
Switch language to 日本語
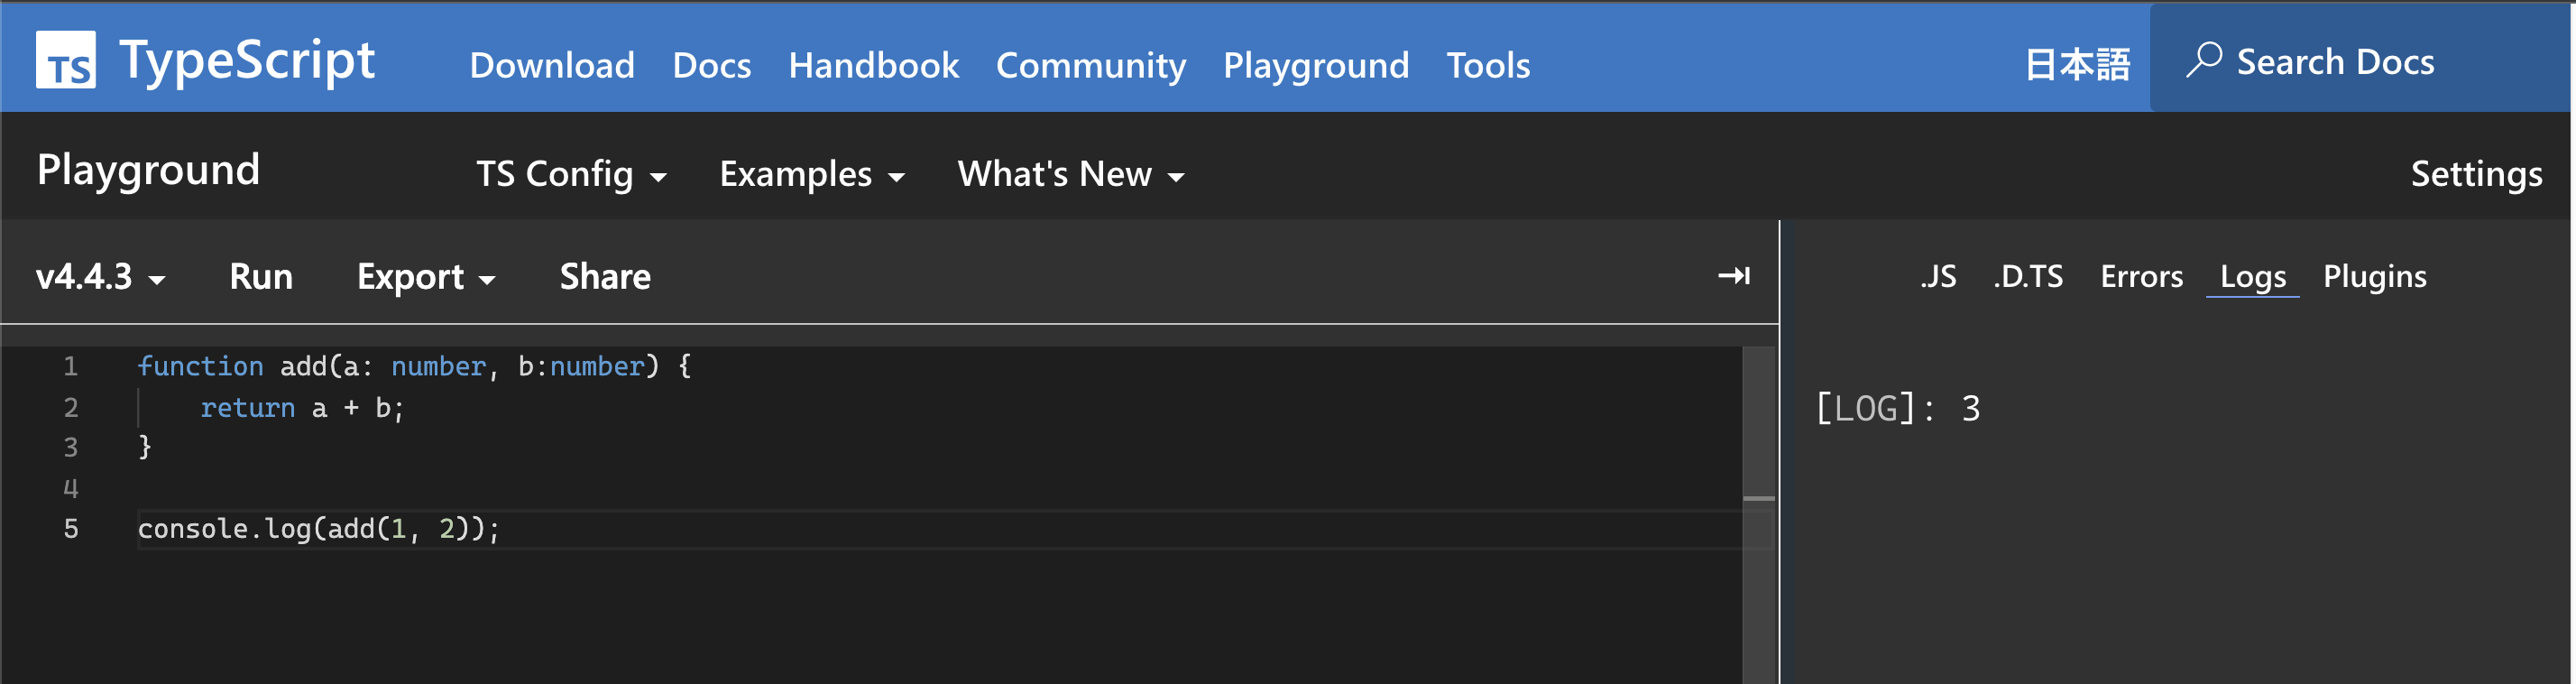coord(2077,66)
